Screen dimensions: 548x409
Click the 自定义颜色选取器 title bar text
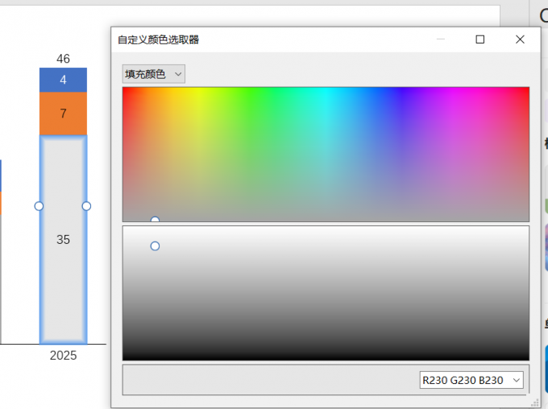[158, 39]
